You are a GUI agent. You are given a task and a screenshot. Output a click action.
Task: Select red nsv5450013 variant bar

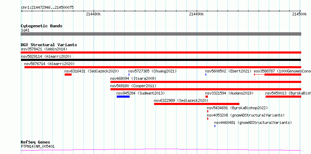(283, 97)
